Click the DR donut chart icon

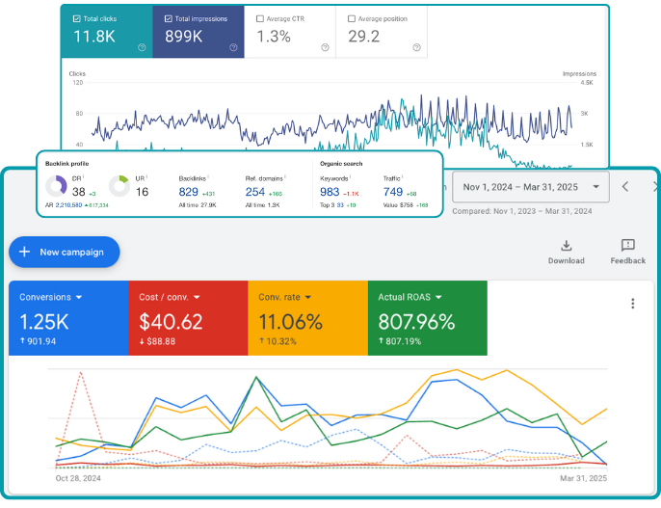(57, 186)
